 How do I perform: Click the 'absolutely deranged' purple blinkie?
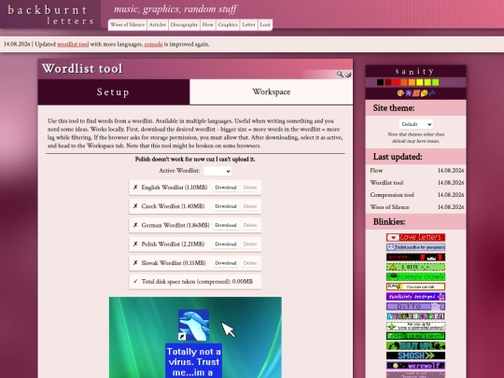[x=415, y=297]
